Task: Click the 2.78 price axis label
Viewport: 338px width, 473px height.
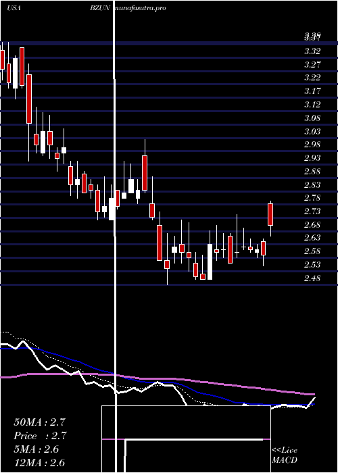Action: [x=312, y=198]
